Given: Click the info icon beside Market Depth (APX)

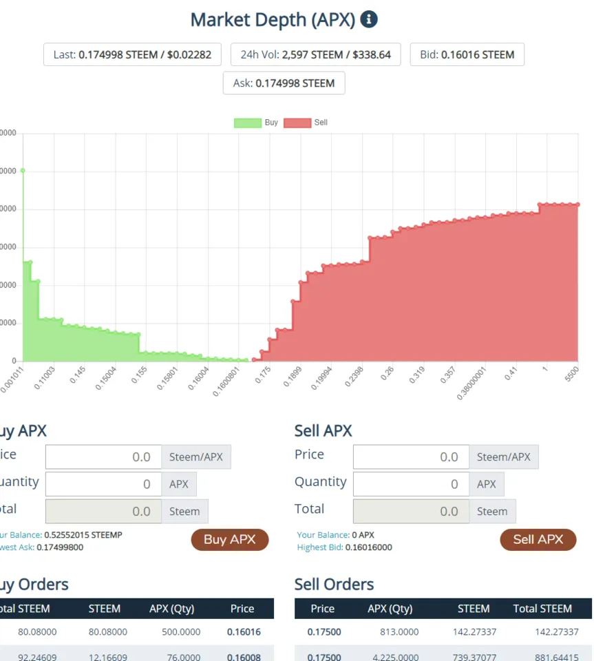Looking at the screenshot, I should [369, 19].
